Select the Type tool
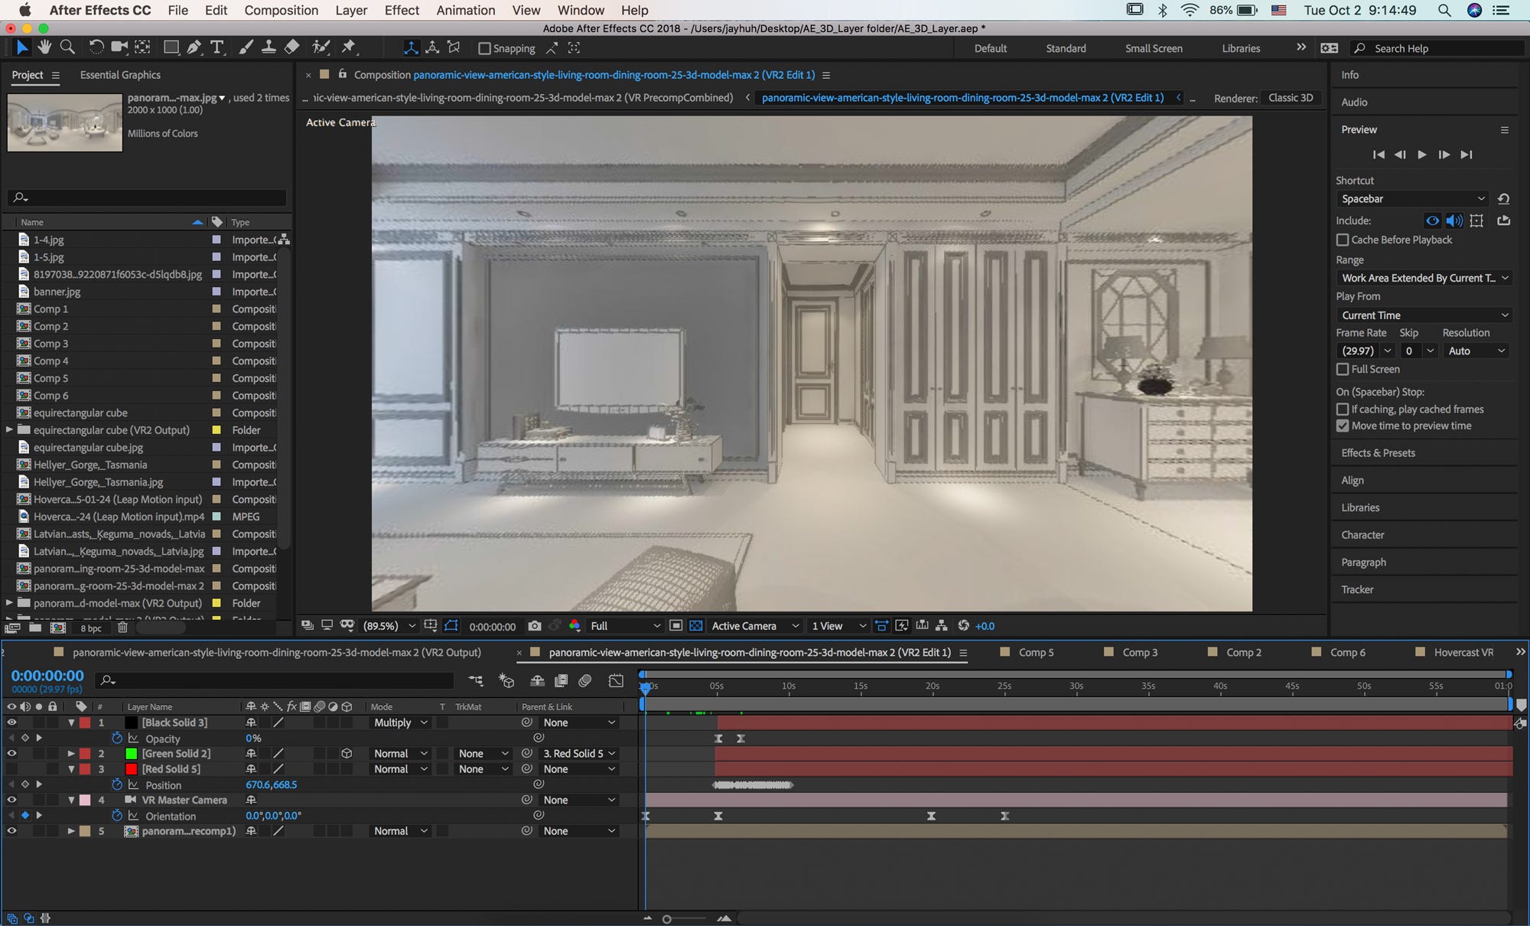The width and height of the screenshot is (1530, 926). click(x=217, y=47)
